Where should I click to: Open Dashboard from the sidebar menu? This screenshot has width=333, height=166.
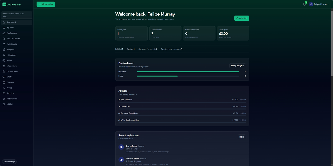17,22
